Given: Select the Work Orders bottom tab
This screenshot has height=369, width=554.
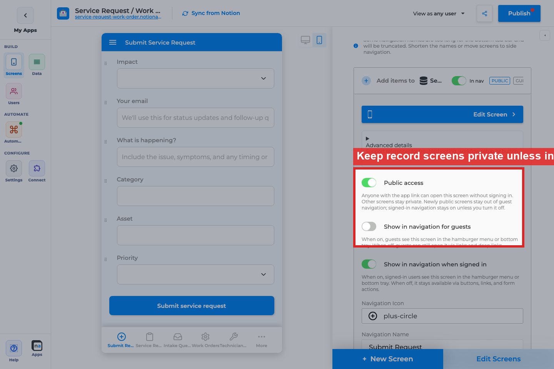Looking at the screenshot, I should (205, 340).
